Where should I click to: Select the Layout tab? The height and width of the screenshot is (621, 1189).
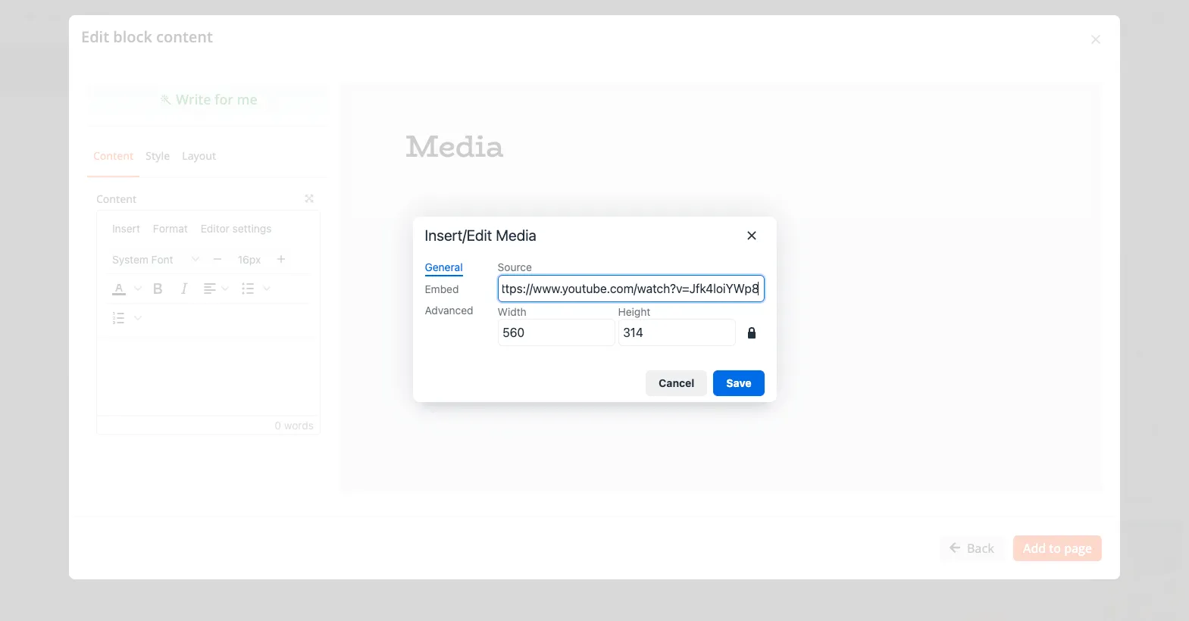click(199, 156)
